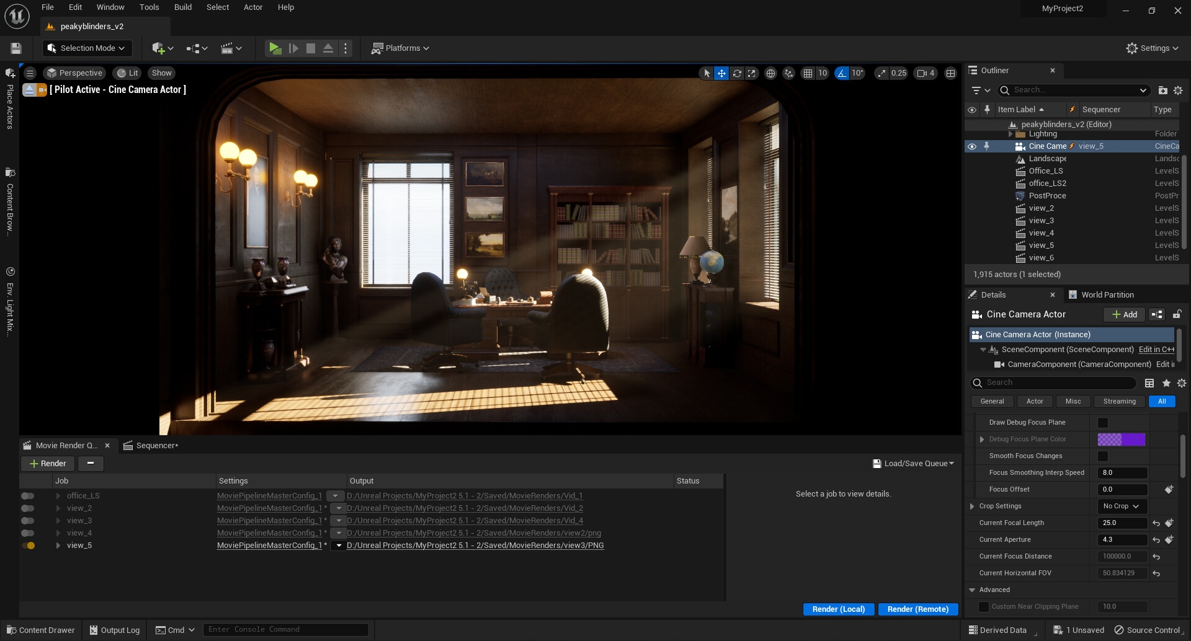1191x641 pixels.
Task: Open Cmd console type dropdown
Action: tap(176, 630)
